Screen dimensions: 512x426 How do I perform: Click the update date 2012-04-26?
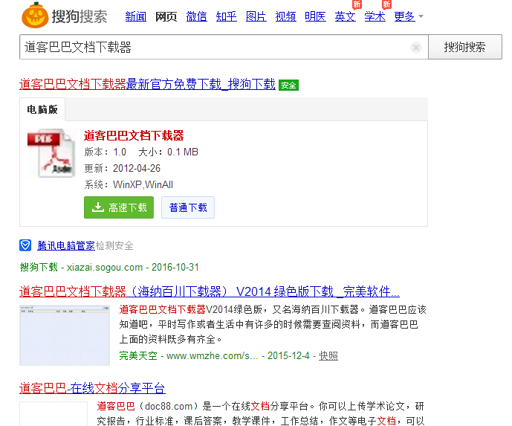point(137,168)
